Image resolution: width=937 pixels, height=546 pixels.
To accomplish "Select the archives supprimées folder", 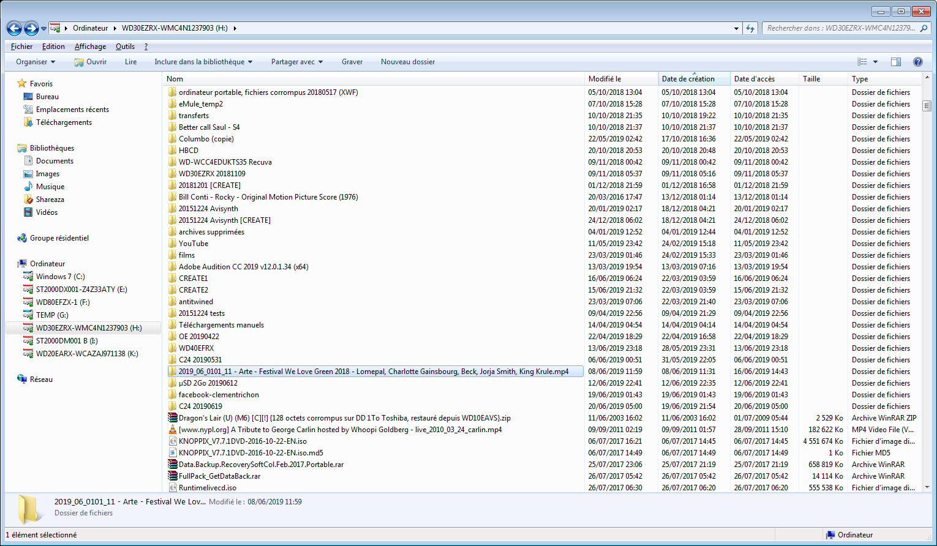I will pos(211,232).
